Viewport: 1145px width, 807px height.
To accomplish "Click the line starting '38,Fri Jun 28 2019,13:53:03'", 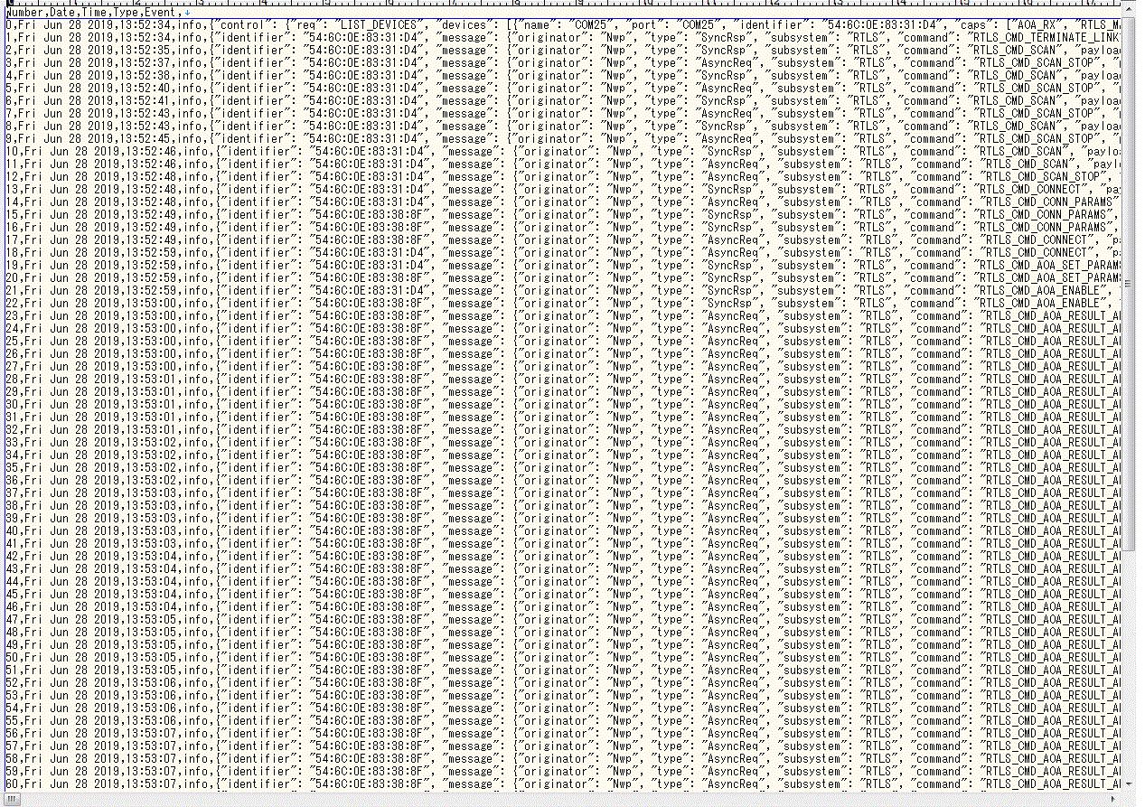I will pos(563,506).
